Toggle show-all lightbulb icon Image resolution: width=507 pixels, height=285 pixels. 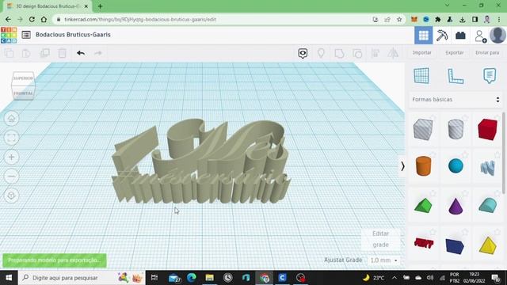coord(321,53)
